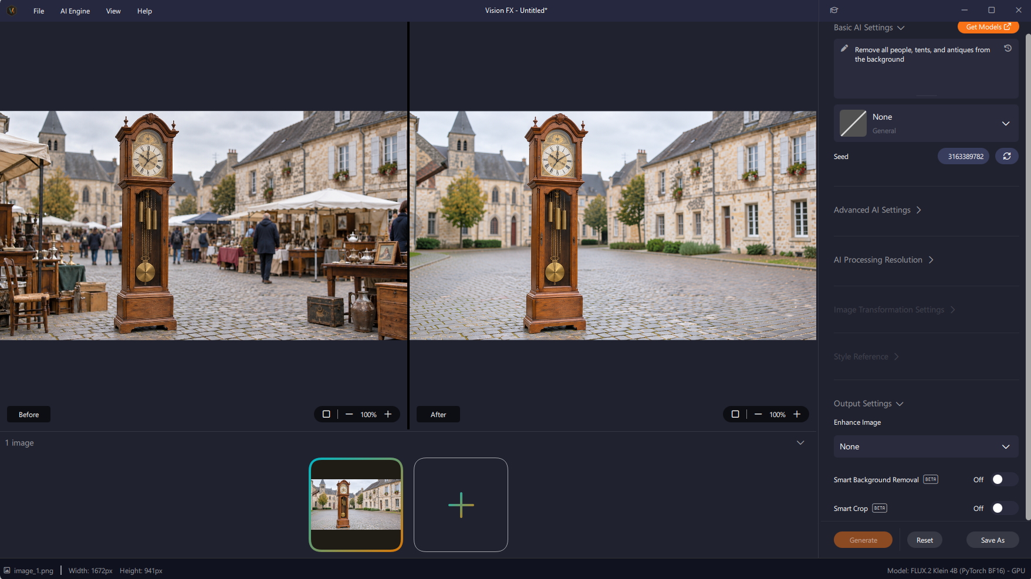
Task: Open the File menu
Action: tap(39, 11)
